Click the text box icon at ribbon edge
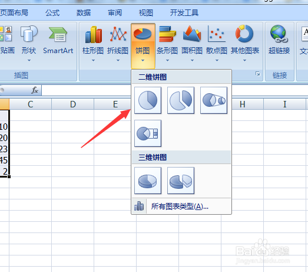 click(304, 34)
